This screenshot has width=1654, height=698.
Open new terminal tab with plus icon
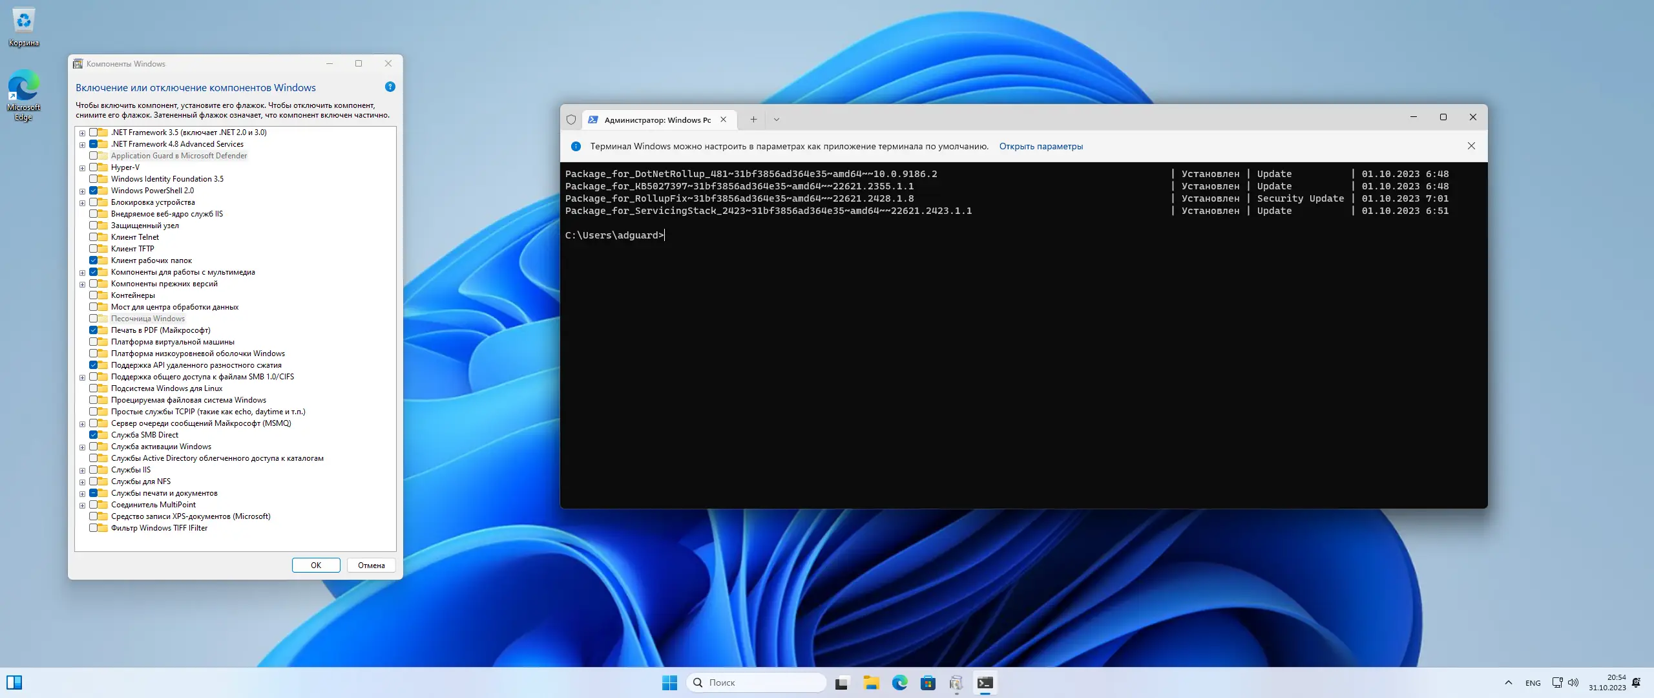coord(753,120)
